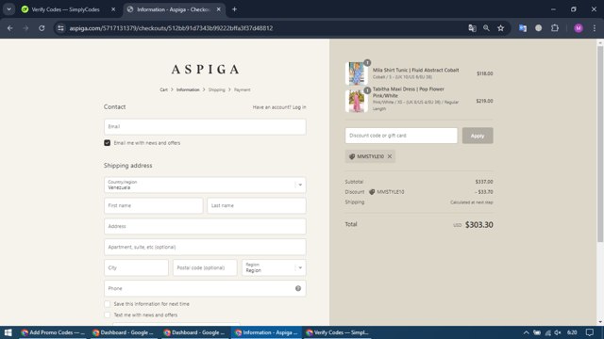The height and width of the screenshot is (339, 604).
Task: Open a new browser tab
Action: (234, 9)
